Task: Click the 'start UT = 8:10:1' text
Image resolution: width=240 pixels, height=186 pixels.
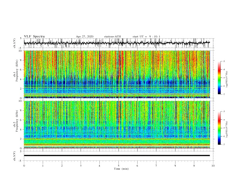Action: [146, 36]
